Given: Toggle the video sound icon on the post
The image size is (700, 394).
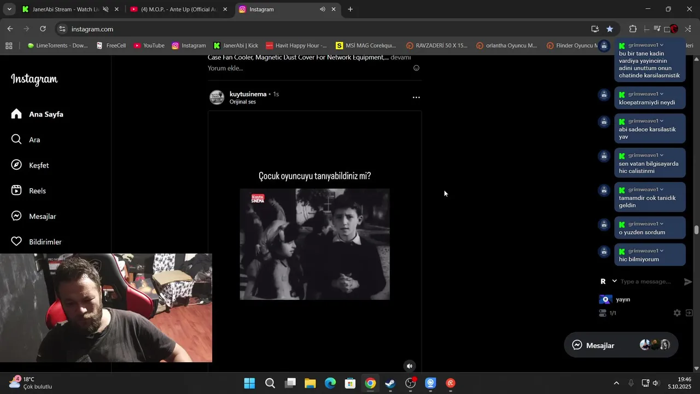Looking at the screenshot, I should [x=409, y=366].
